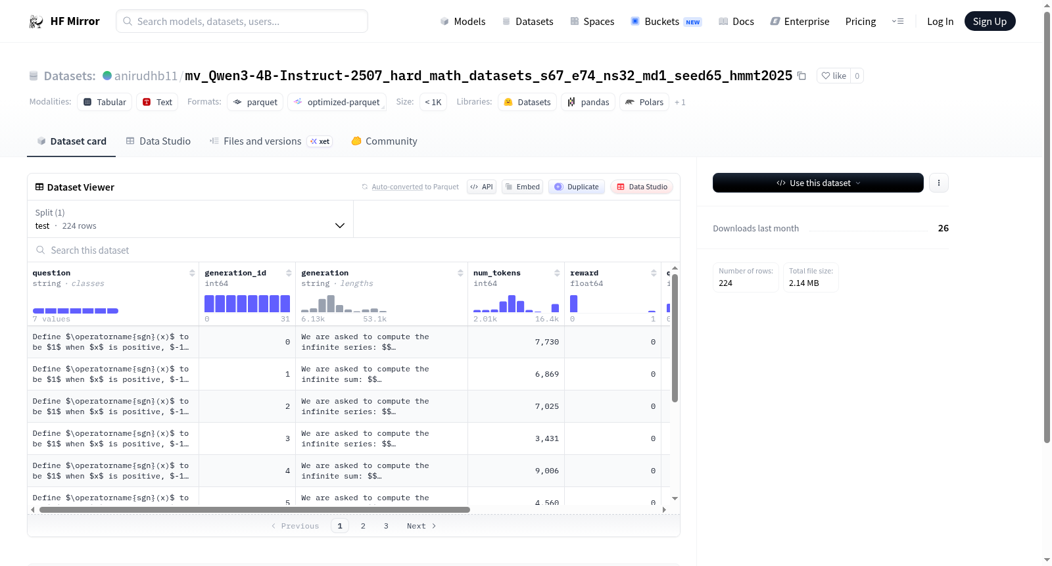Like this dataset
Viewport: 1052px width, 566px height.
pos(834,76)
